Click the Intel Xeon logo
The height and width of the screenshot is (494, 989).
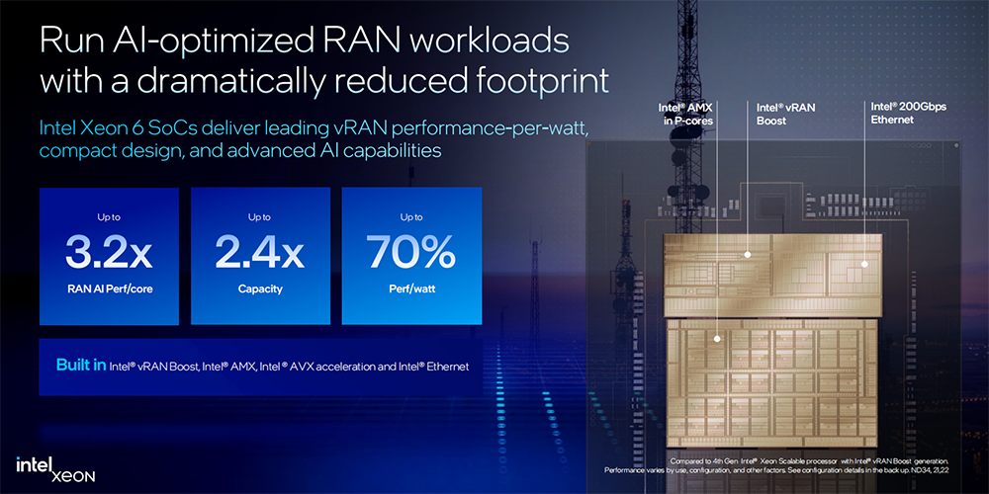pos(55,466)
